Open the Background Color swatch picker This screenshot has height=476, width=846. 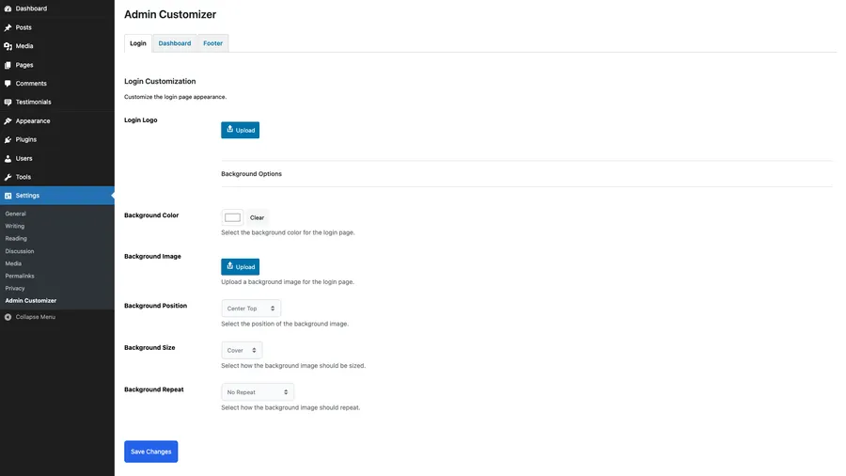click(232, 217)
